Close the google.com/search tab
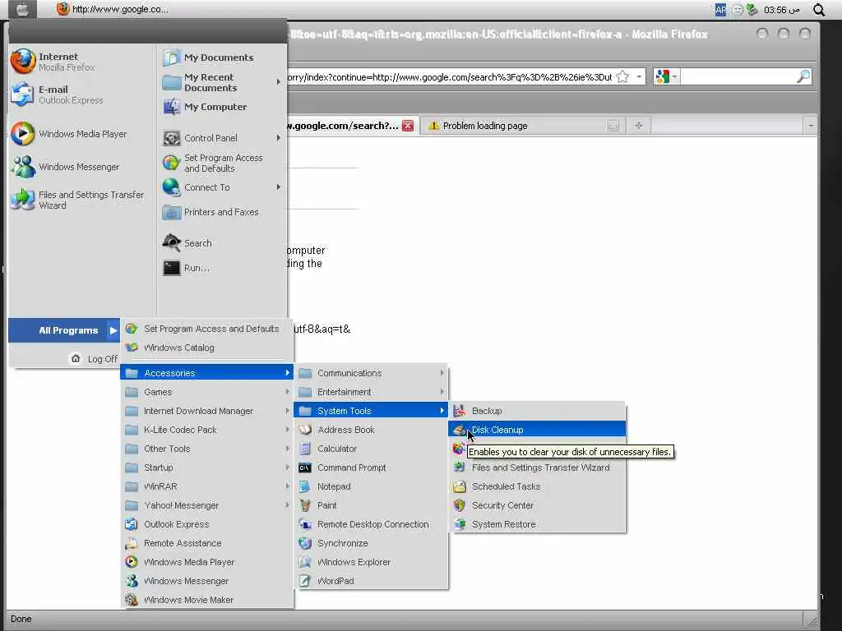This screenshot has height=631, width=842. click(x=408, y=126)
